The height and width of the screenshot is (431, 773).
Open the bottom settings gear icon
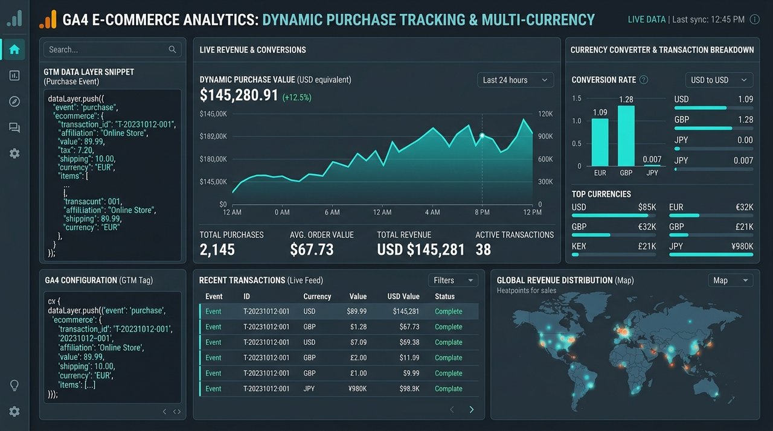[x=14, y=411]
